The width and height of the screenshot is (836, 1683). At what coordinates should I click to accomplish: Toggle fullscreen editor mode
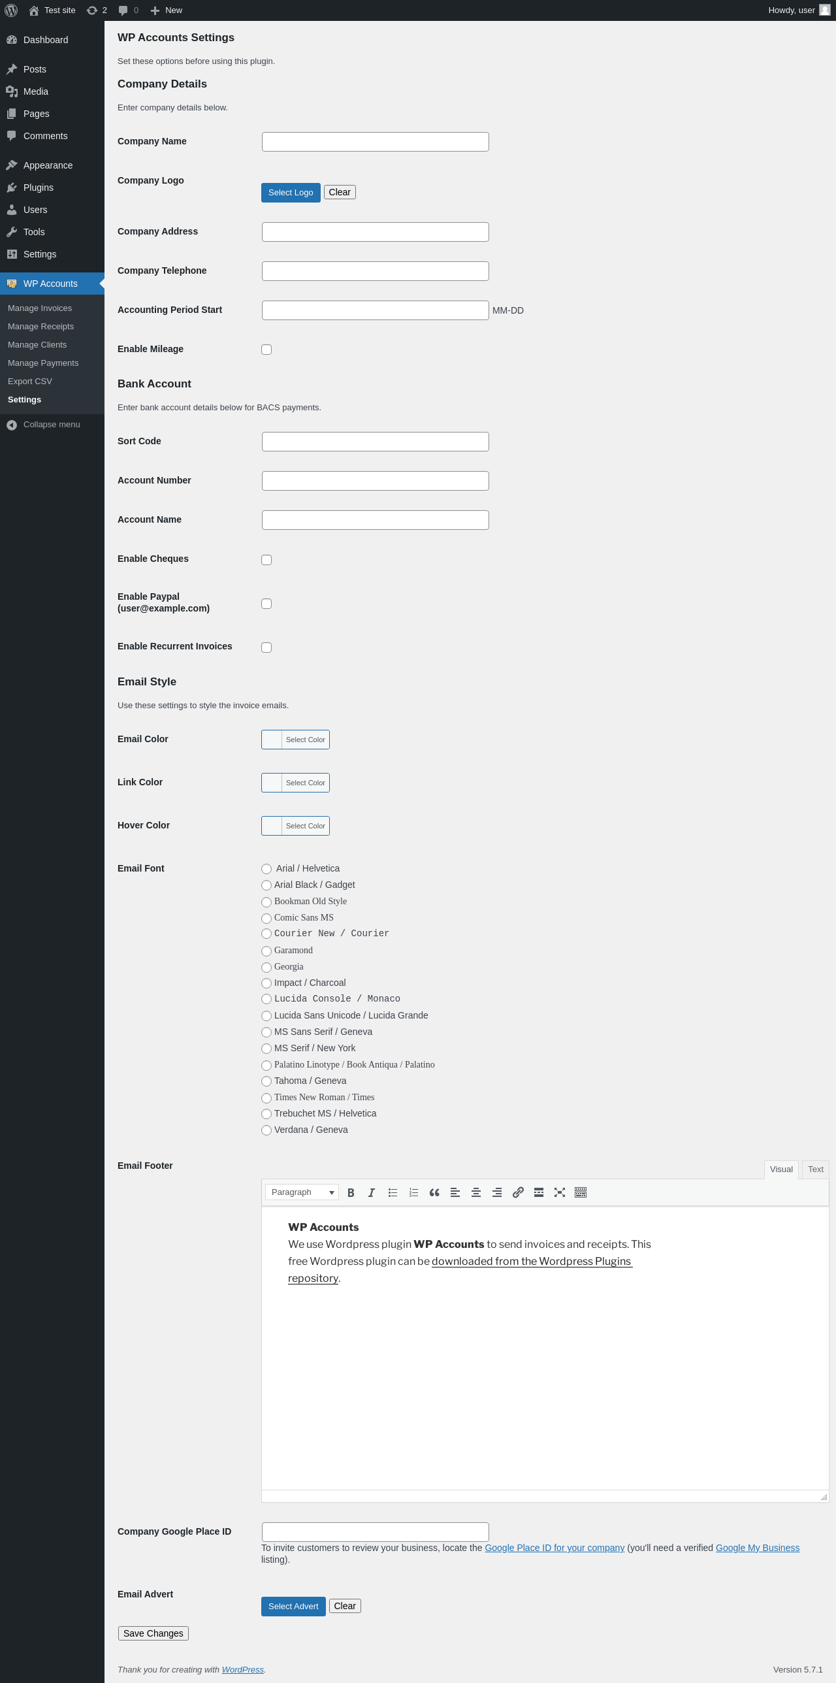[x=560, y=1192]
